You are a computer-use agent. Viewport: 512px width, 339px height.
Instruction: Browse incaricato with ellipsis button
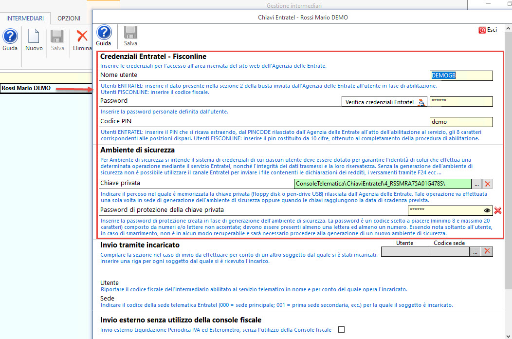point(475,251)
